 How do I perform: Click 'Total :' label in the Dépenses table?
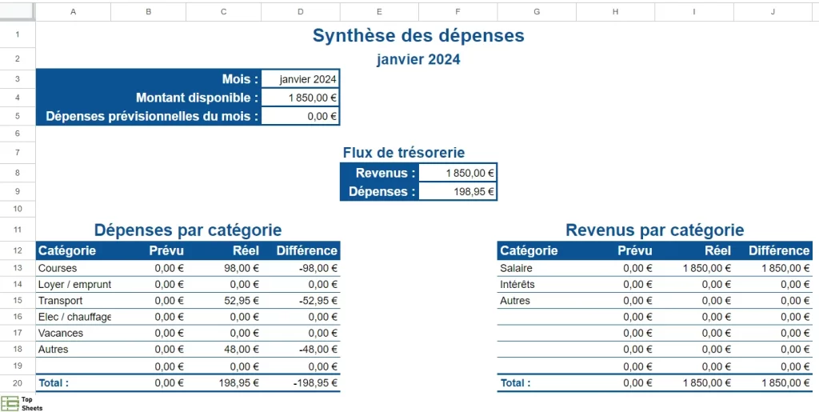[54, 382]
